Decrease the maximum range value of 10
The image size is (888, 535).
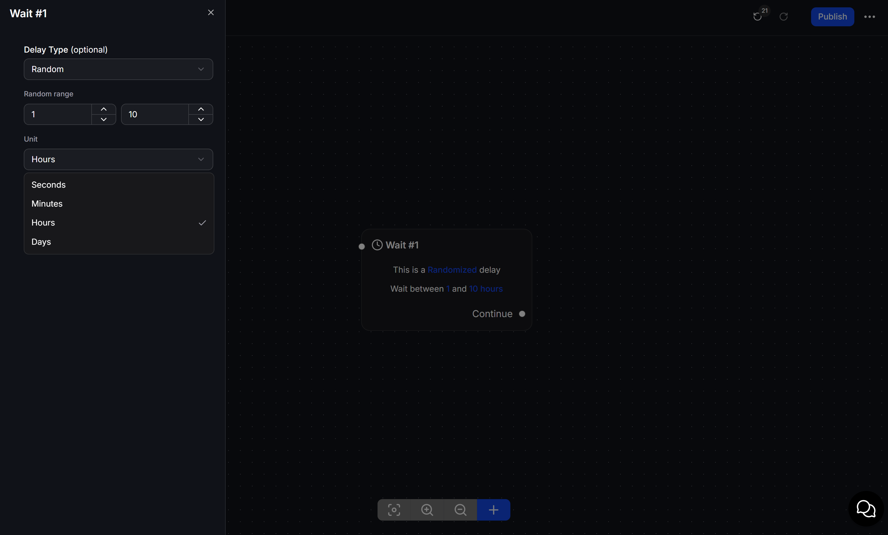click(201, 119)
